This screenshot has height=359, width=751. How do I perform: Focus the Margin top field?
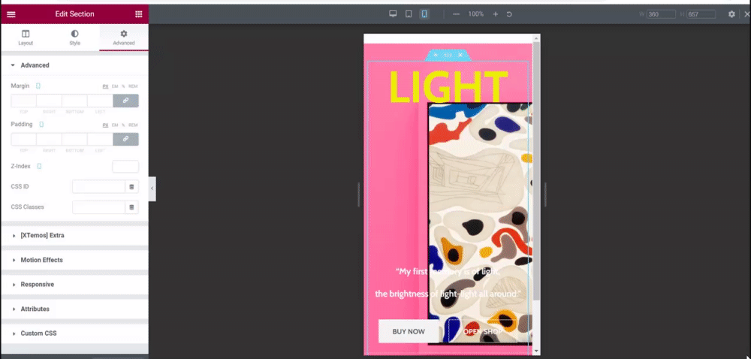tap(23, 101)
